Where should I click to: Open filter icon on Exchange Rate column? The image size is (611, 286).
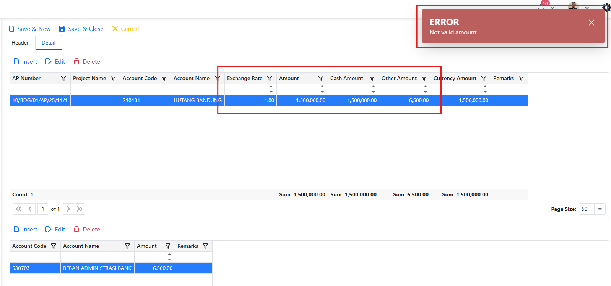270,78
